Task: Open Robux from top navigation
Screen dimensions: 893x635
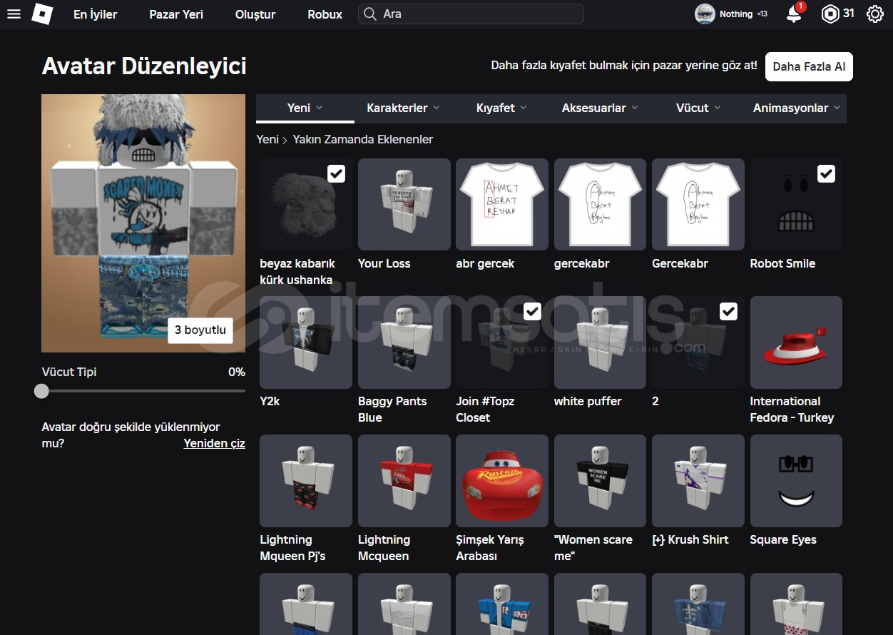Action: tap(325, 14)
